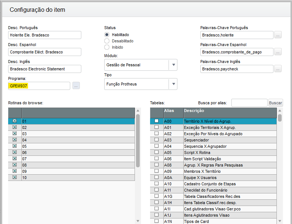Image resolution: width=292 pixels, height=224 pixels.
Task: Select row Checklist do Funcionário
Action: pyautogui.click(x=213, y=190)
